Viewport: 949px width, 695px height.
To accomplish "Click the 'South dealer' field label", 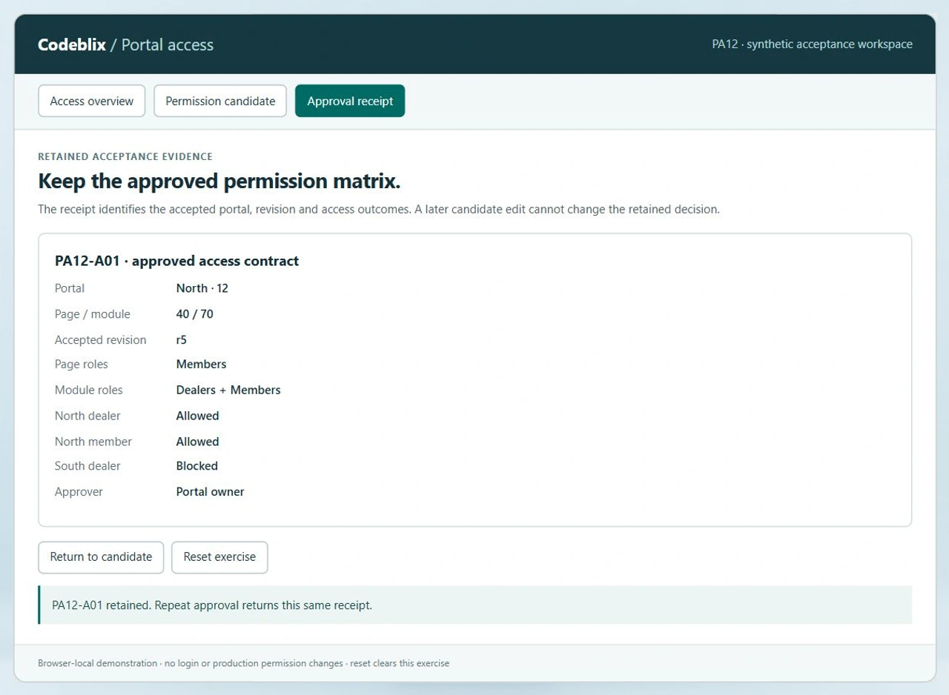I will [x=87, y=466].
